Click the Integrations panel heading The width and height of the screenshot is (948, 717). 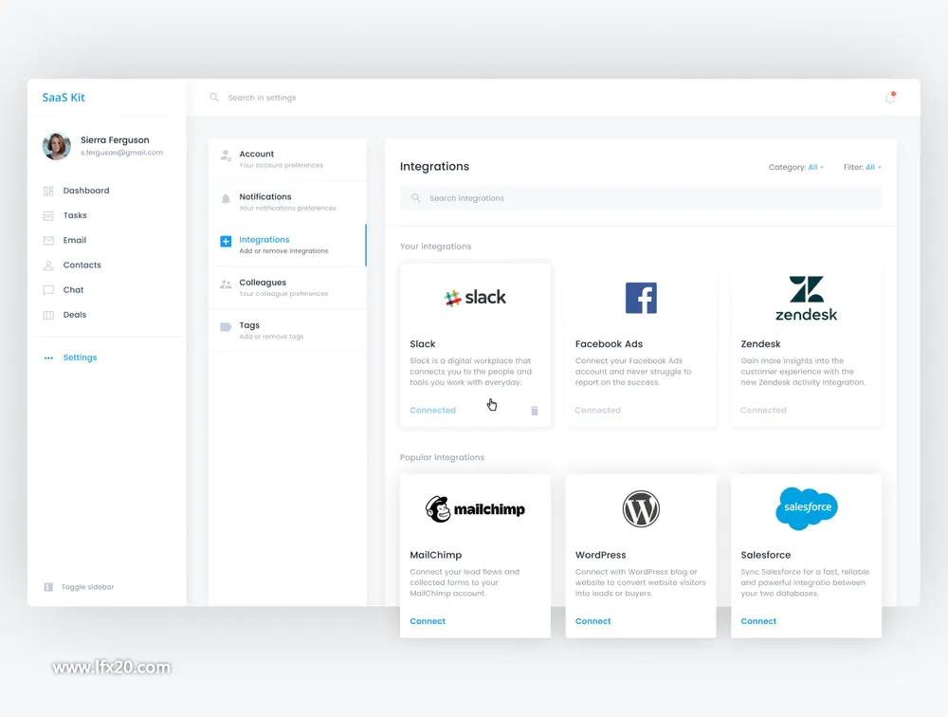[x=435, y=167]
